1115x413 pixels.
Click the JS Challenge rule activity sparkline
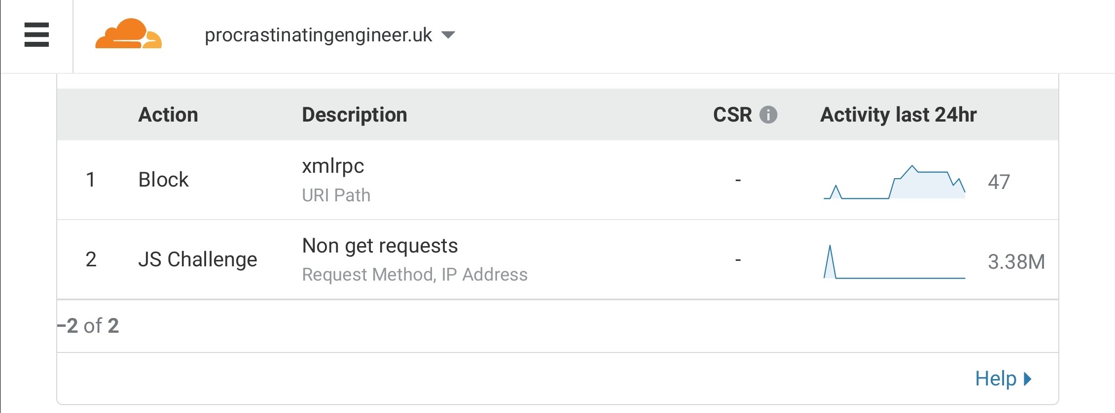(x=894, y=262)
